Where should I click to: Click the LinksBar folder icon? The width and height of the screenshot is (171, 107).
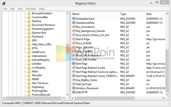tap(29, 64)
